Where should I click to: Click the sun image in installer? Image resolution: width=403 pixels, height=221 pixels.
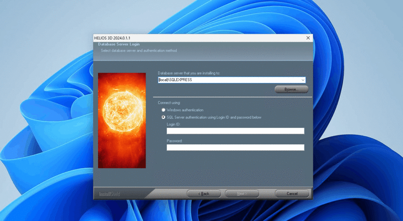point(122,120)
